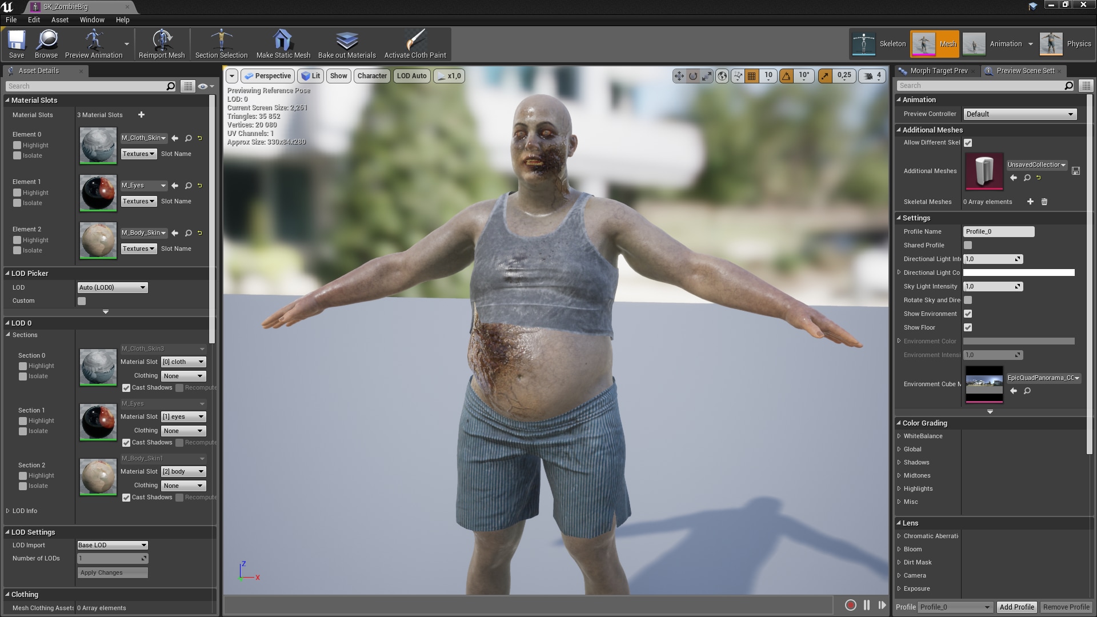Expand the WhiteBalance color grading section
This screenshot has height=617, width=1097.
click(x=899, y=436)
